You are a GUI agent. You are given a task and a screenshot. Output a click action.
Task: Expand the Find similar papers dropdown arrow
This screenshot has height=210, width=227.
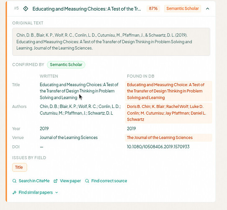pos(57,193)
